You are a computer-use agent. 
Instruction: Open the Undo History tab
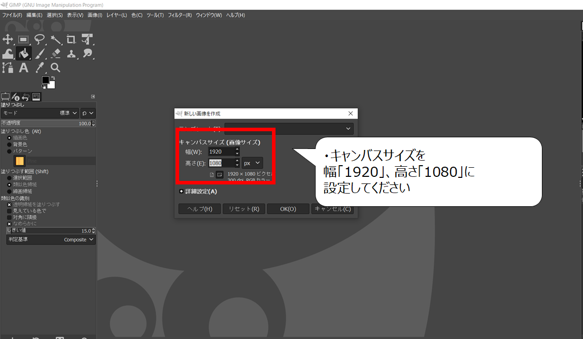tap(26, 97)
